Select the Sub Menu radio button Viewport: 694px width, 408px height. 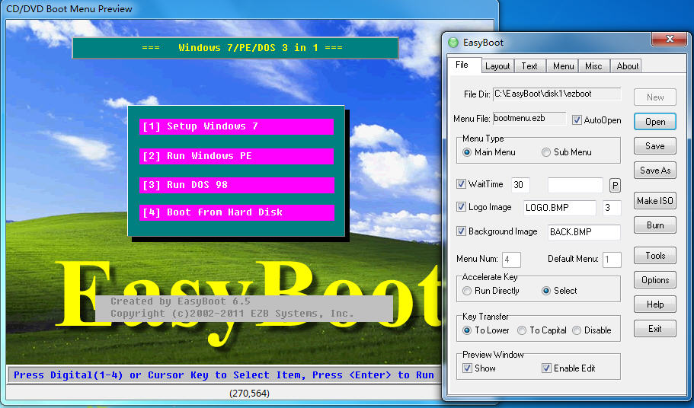[x=546, y=152]
